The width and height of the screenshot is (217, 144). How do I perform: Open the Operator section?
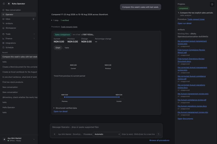click(x=19, y=14)
